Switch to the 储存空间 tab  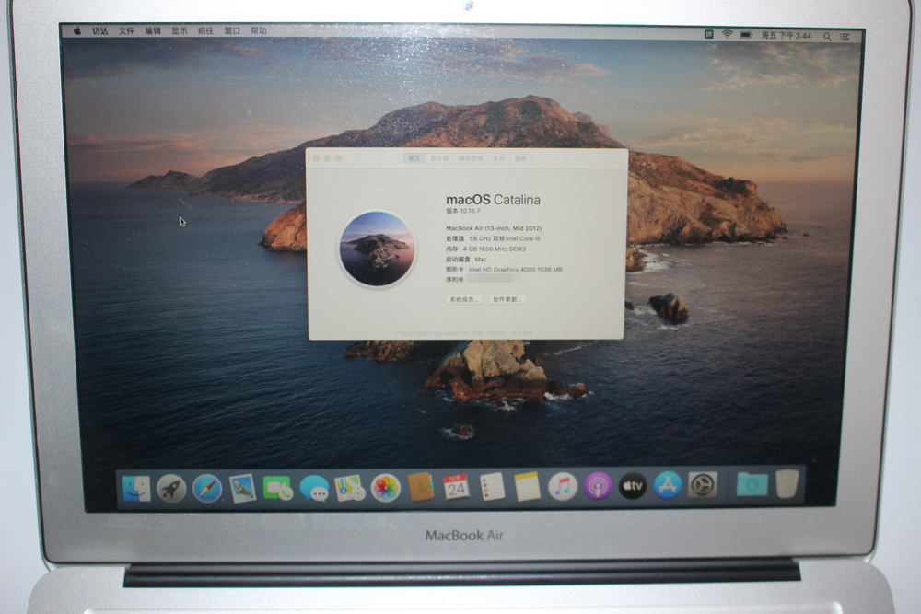click(470, 158)
